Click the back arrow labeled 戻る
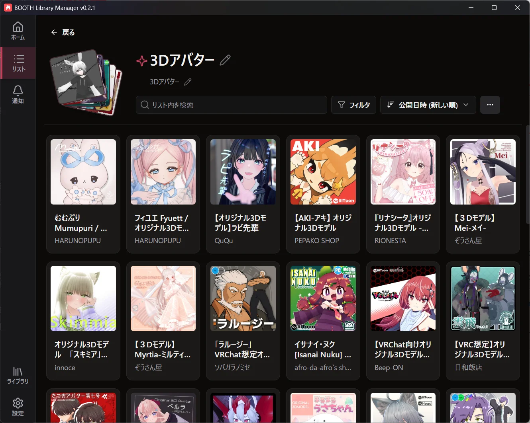The height and width of the screenshot is (423, 530). [63, 32]
